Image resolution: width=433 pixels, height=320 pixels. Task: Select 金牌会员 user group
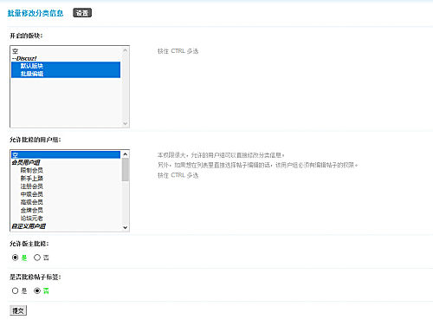66,210
